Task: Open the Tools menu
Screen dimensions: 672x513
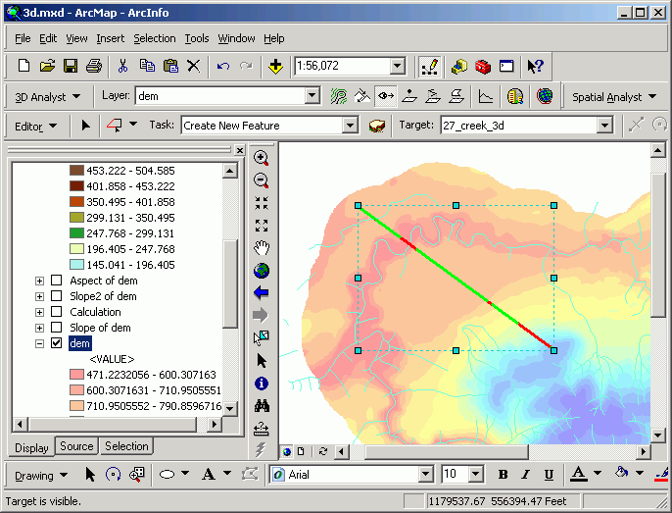Action: click(x=197, y=38)
